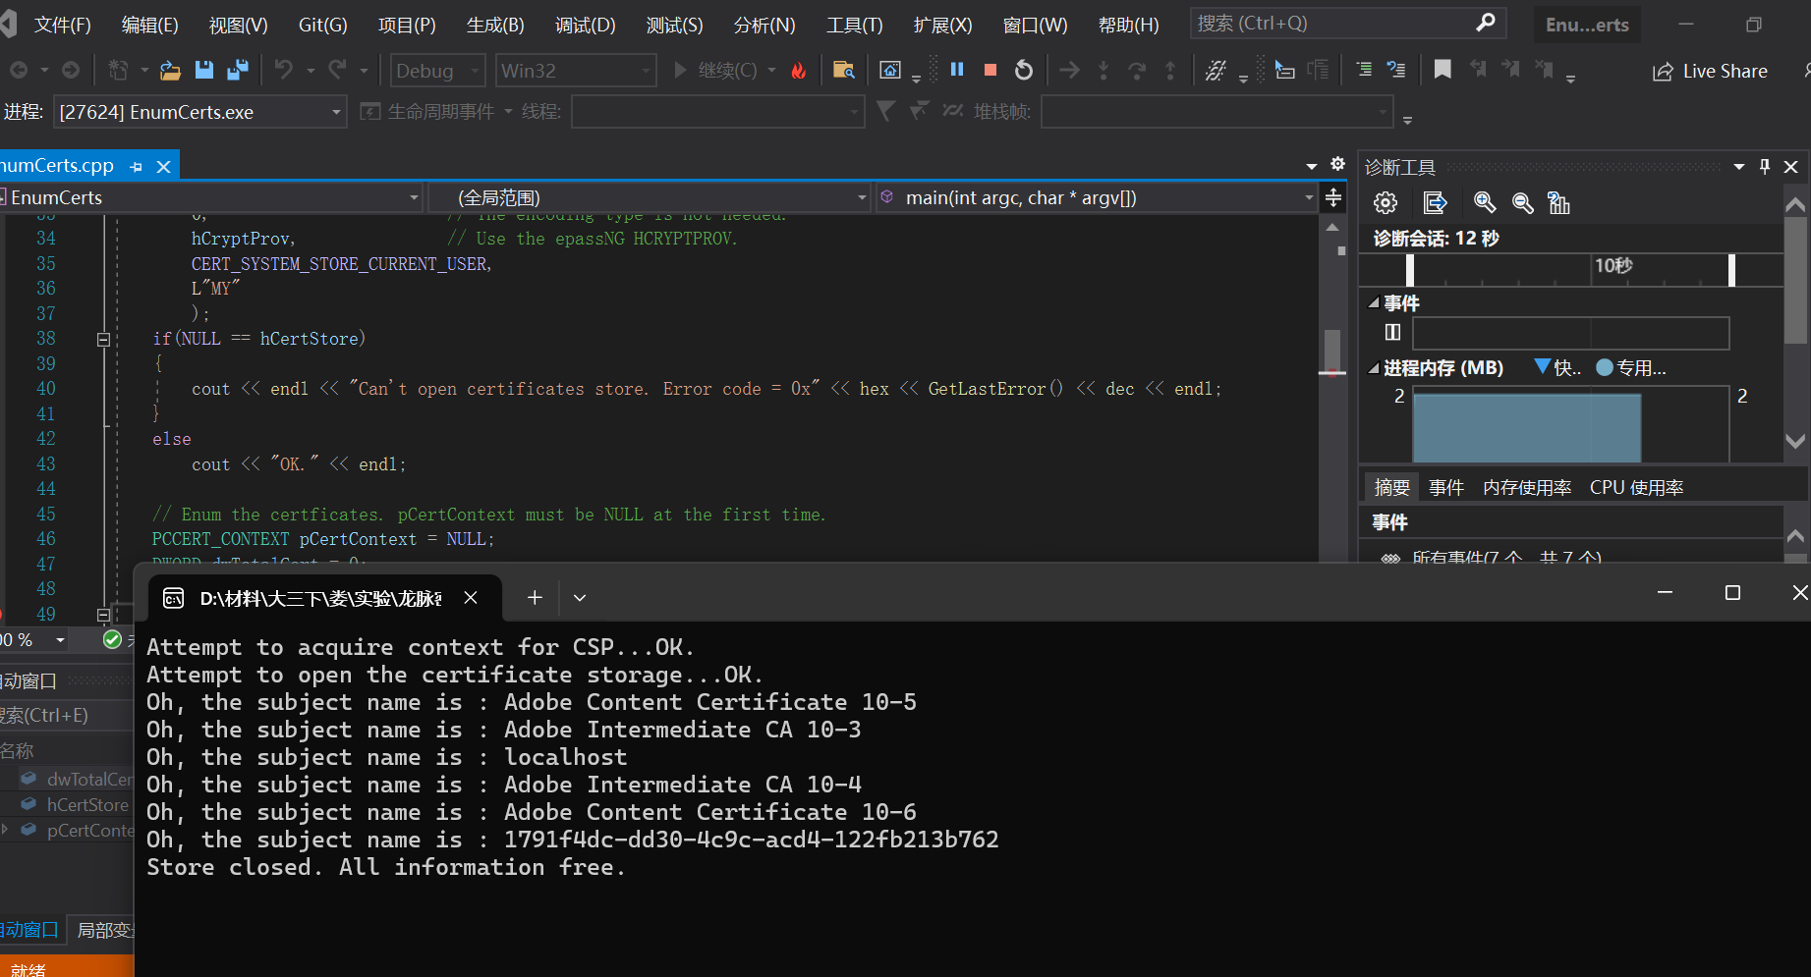Click the diagnostics panel vertical scrollbar
This screenshot has height=977, width=1811.
coord(1795,280)
